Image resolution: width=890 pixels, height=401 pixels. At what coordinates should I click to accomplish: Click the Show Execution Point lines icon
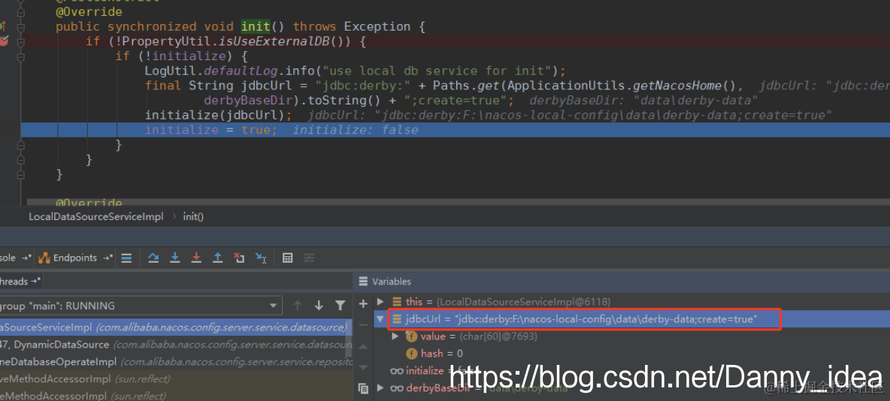[x=126, y=258]
